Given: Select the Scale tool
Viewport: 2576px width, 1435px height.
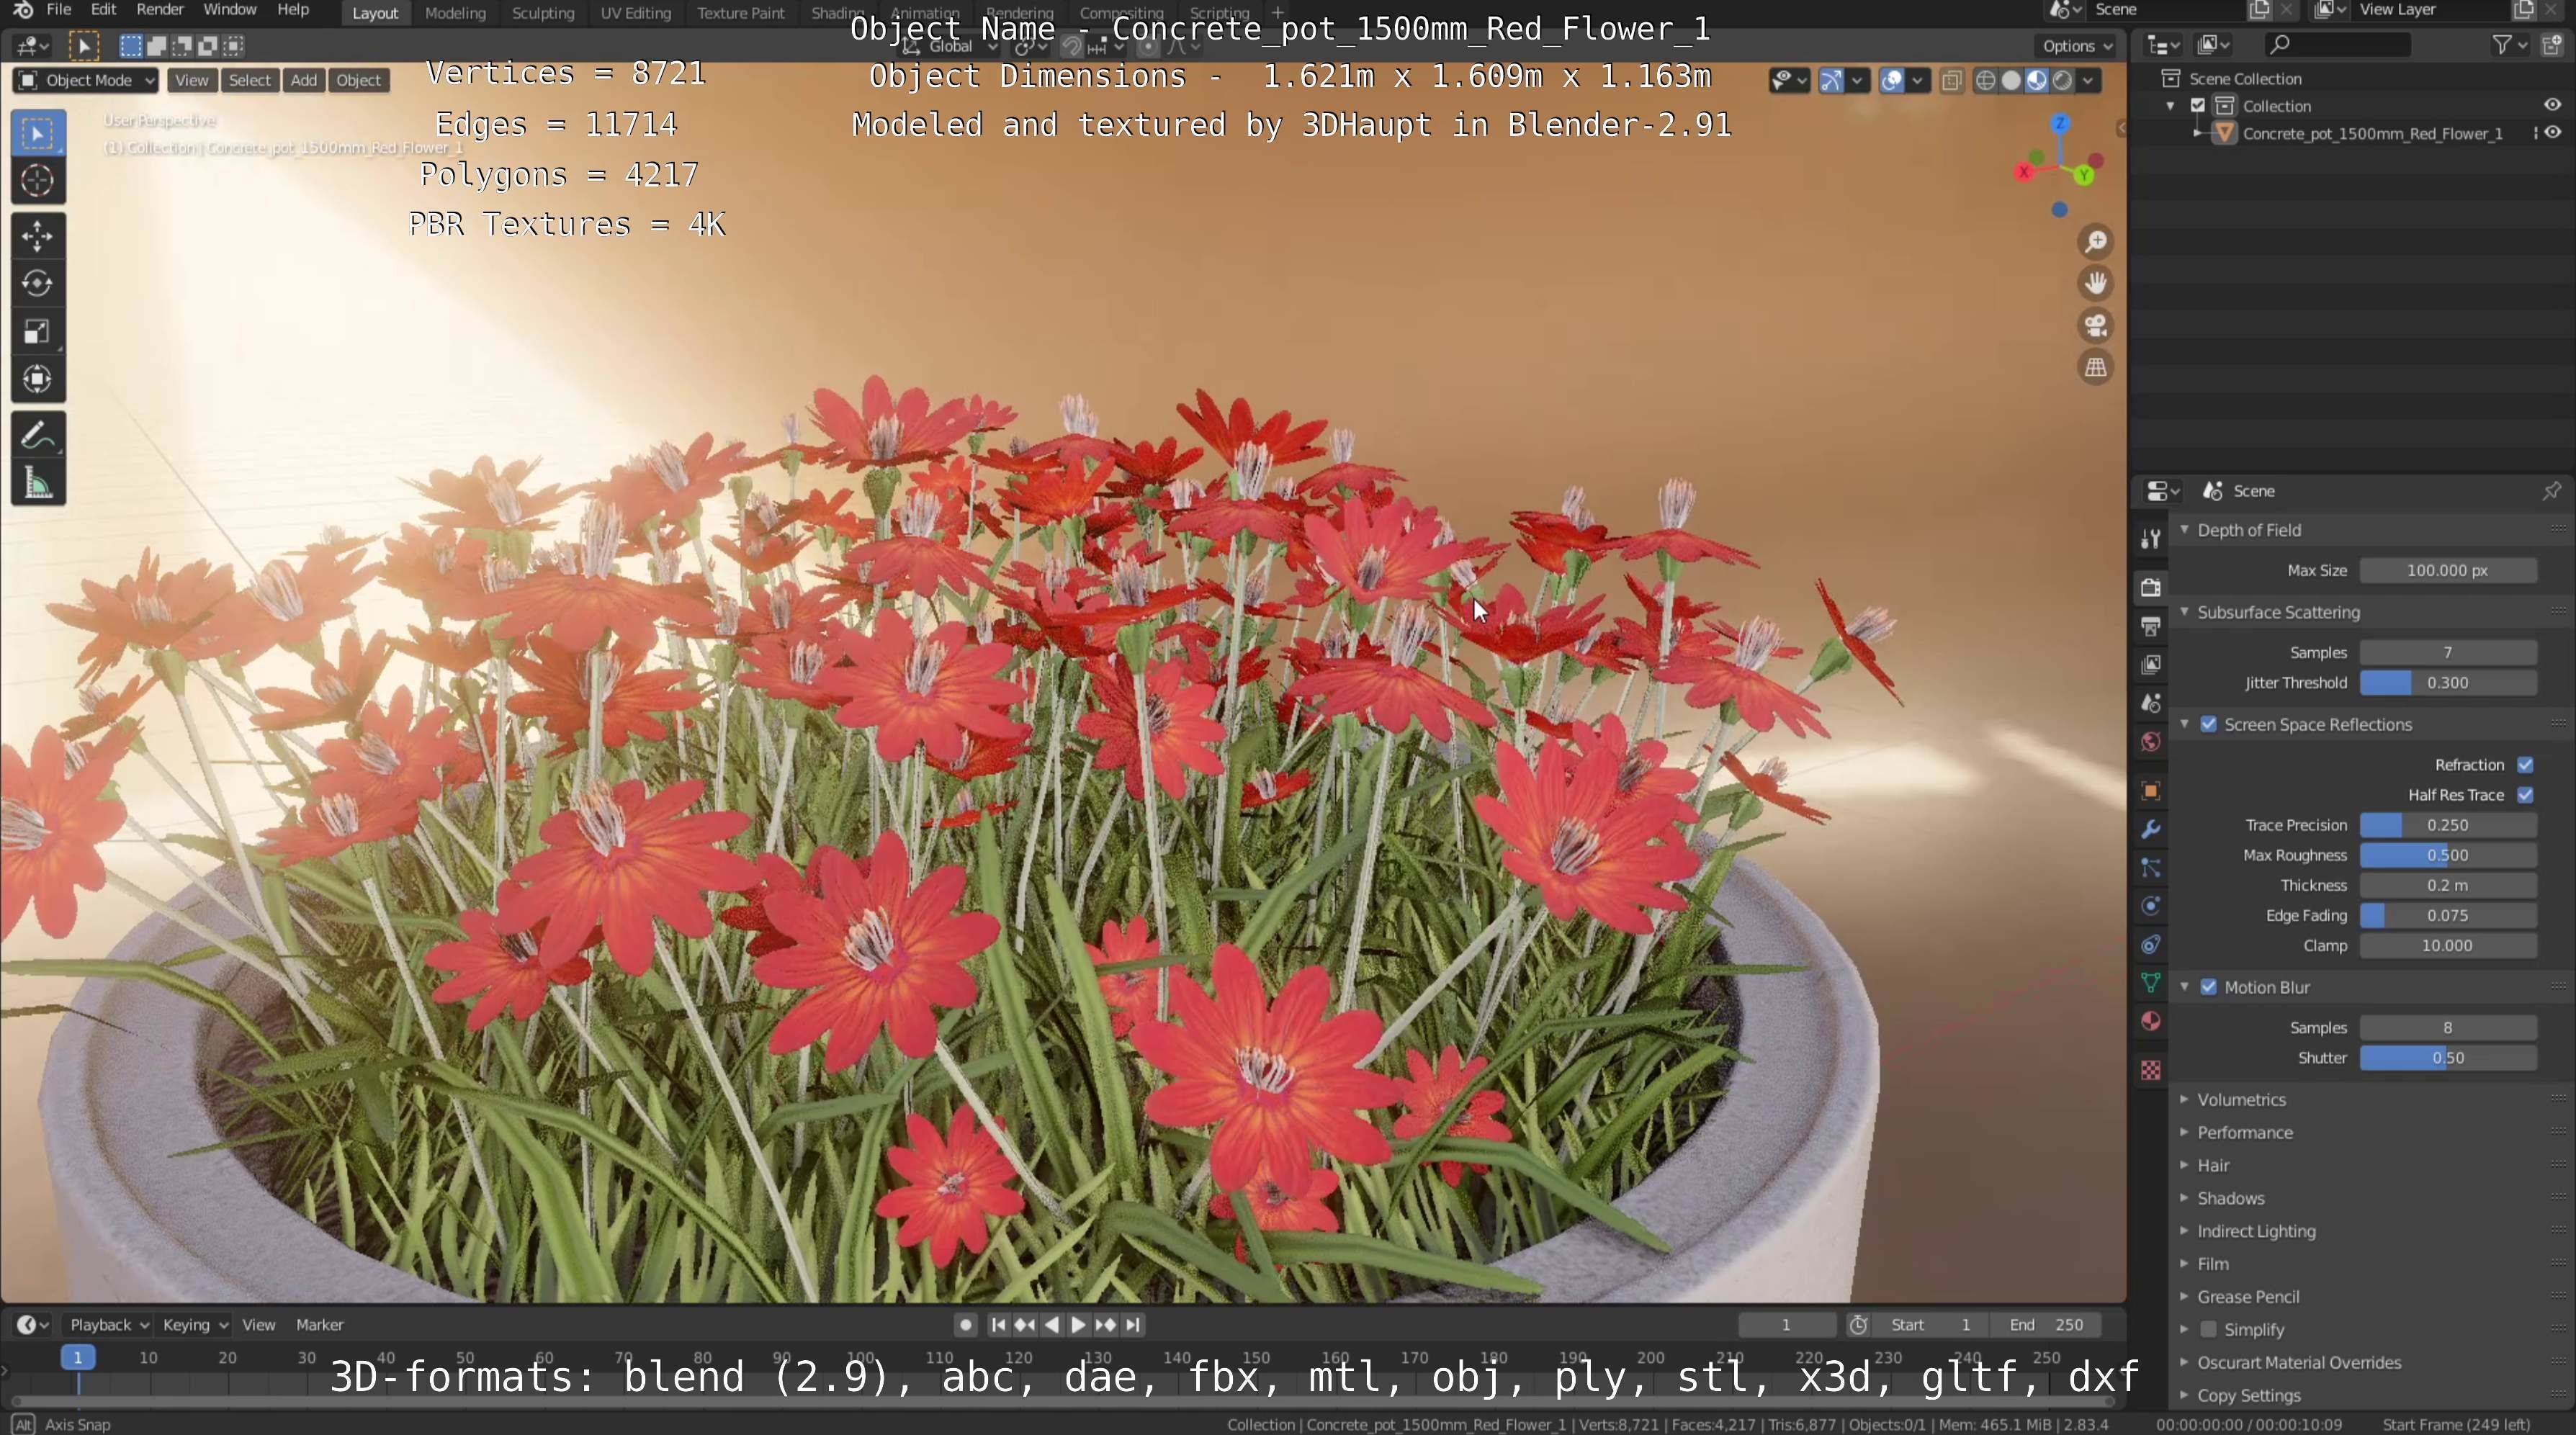Looking at the screenshot, I should coord(38,332).
